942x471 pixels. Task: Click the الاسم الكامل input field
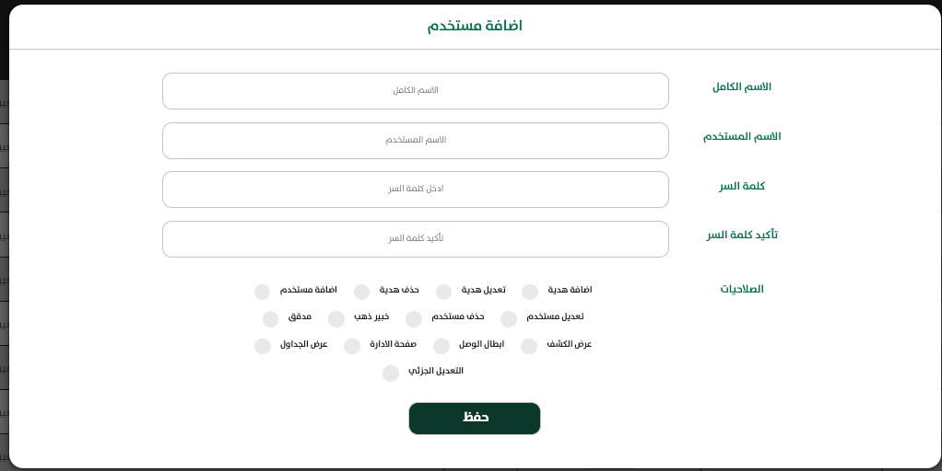pos(415,91)
